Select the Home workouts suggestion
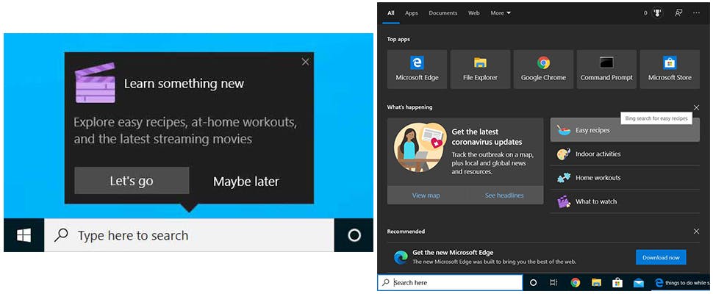The image size is (713, 294). pos(625,178)
